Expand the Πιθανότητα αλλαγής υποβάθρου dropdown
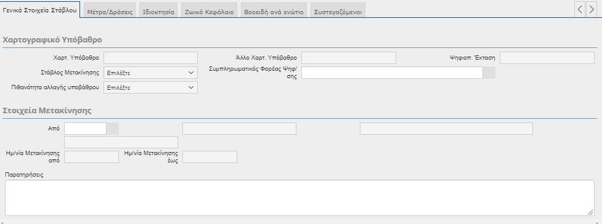Image resolution: width=602 pixels, height=224 pixels. [x=150, y=87]
